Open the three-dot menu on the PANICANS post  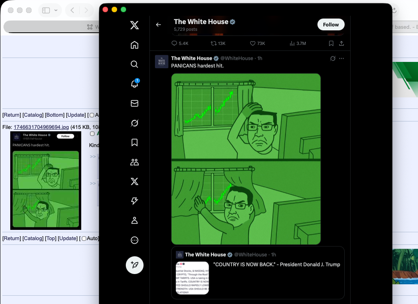[341, 58]
